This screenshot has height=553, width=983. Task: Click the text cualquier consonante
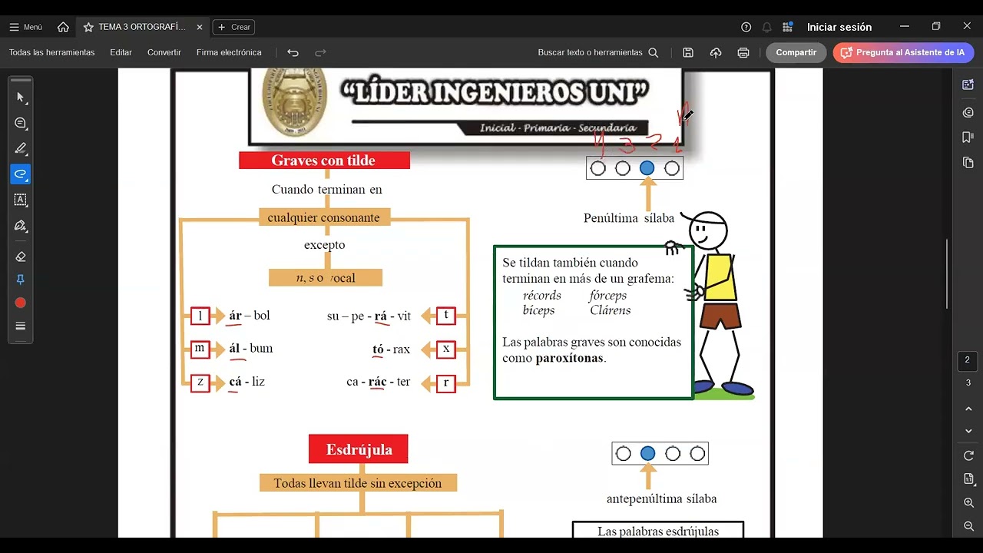pyautogui.click(x=323, y=217)
